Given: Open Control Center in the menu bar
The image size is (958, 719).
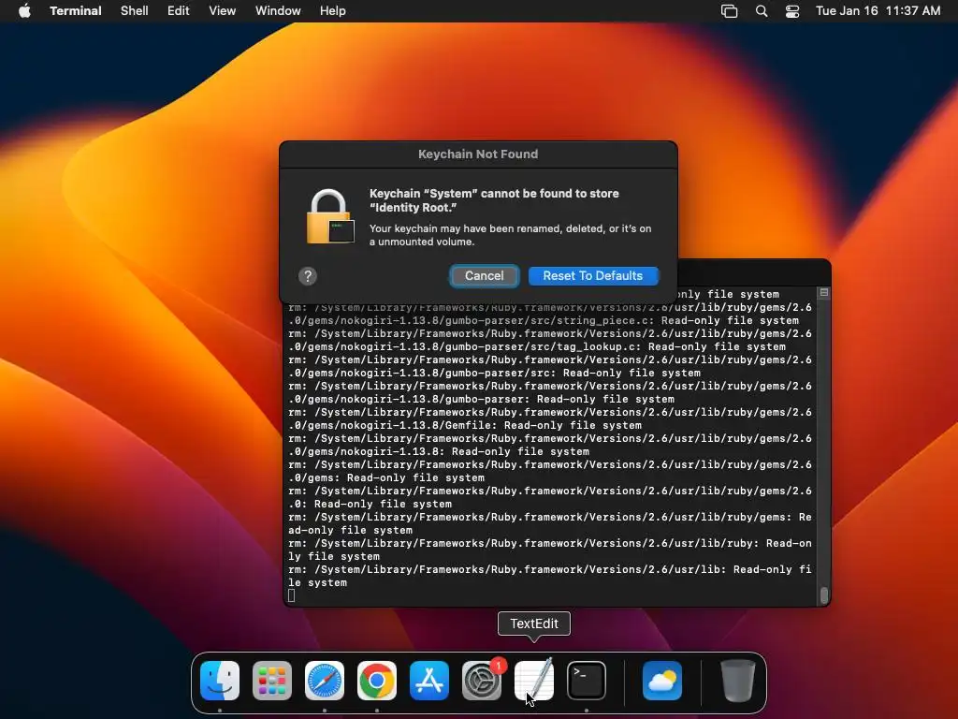Looking at the screenshot, I should (x=792, y=11).
